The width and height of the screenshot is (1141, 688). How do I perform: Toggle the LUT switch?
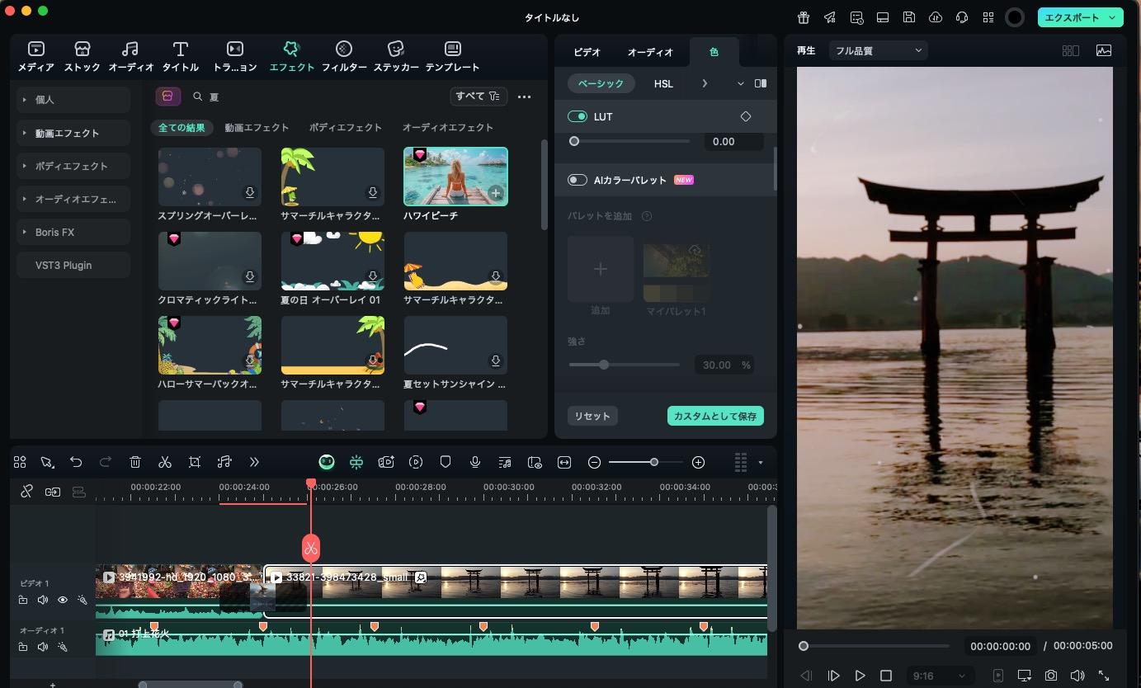tap(577, 116)
